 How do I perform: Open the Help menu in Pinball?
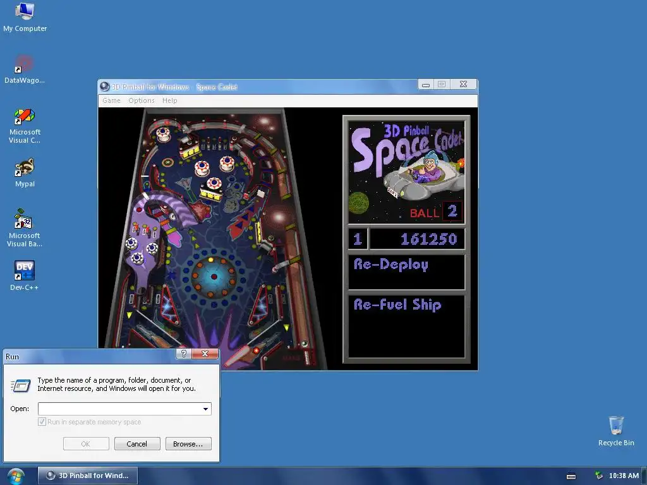(x=169, y=100)
